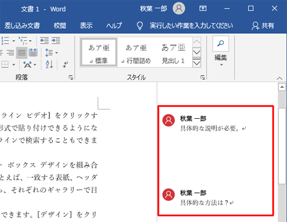Viewport: 287px width, 222px height.
Task: Expand the full styles gallery
Action: (197, 63)
